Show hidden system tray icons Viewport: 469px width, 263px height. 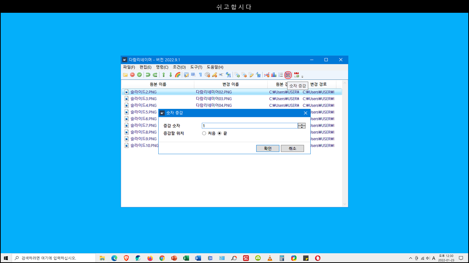(x=410, y=258)
